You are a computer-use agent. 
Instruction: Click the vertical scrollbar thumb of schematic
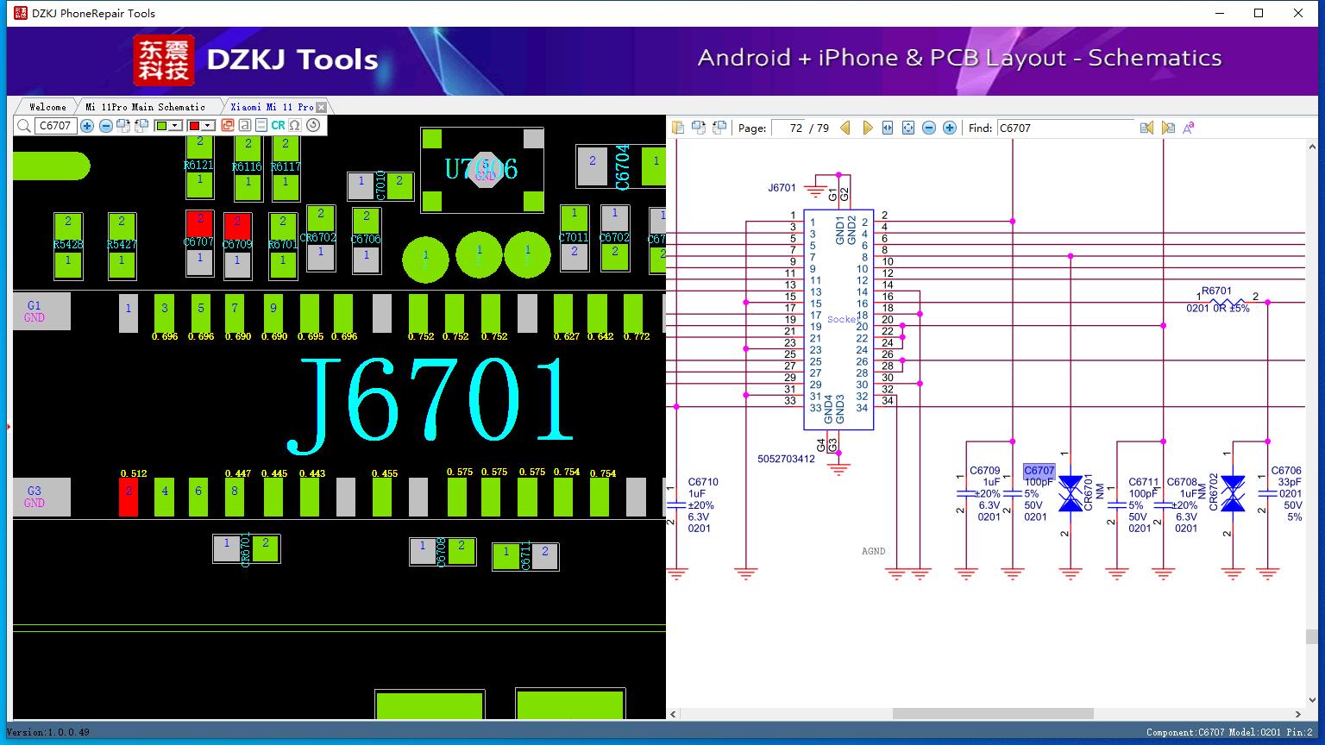[x=1312, y=636]
